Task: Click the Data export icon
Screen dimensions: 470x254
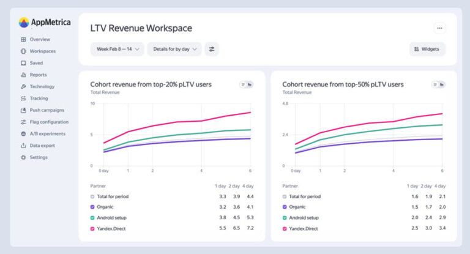Action: tap(23, 146)
